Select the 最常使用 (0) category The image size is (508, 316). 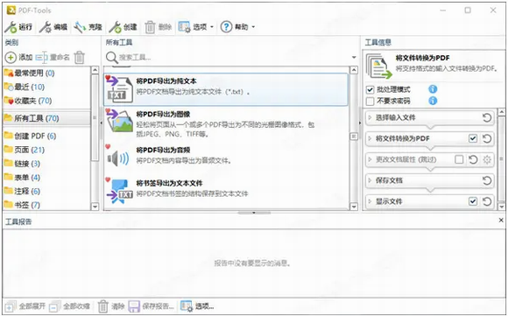(46, 74)
